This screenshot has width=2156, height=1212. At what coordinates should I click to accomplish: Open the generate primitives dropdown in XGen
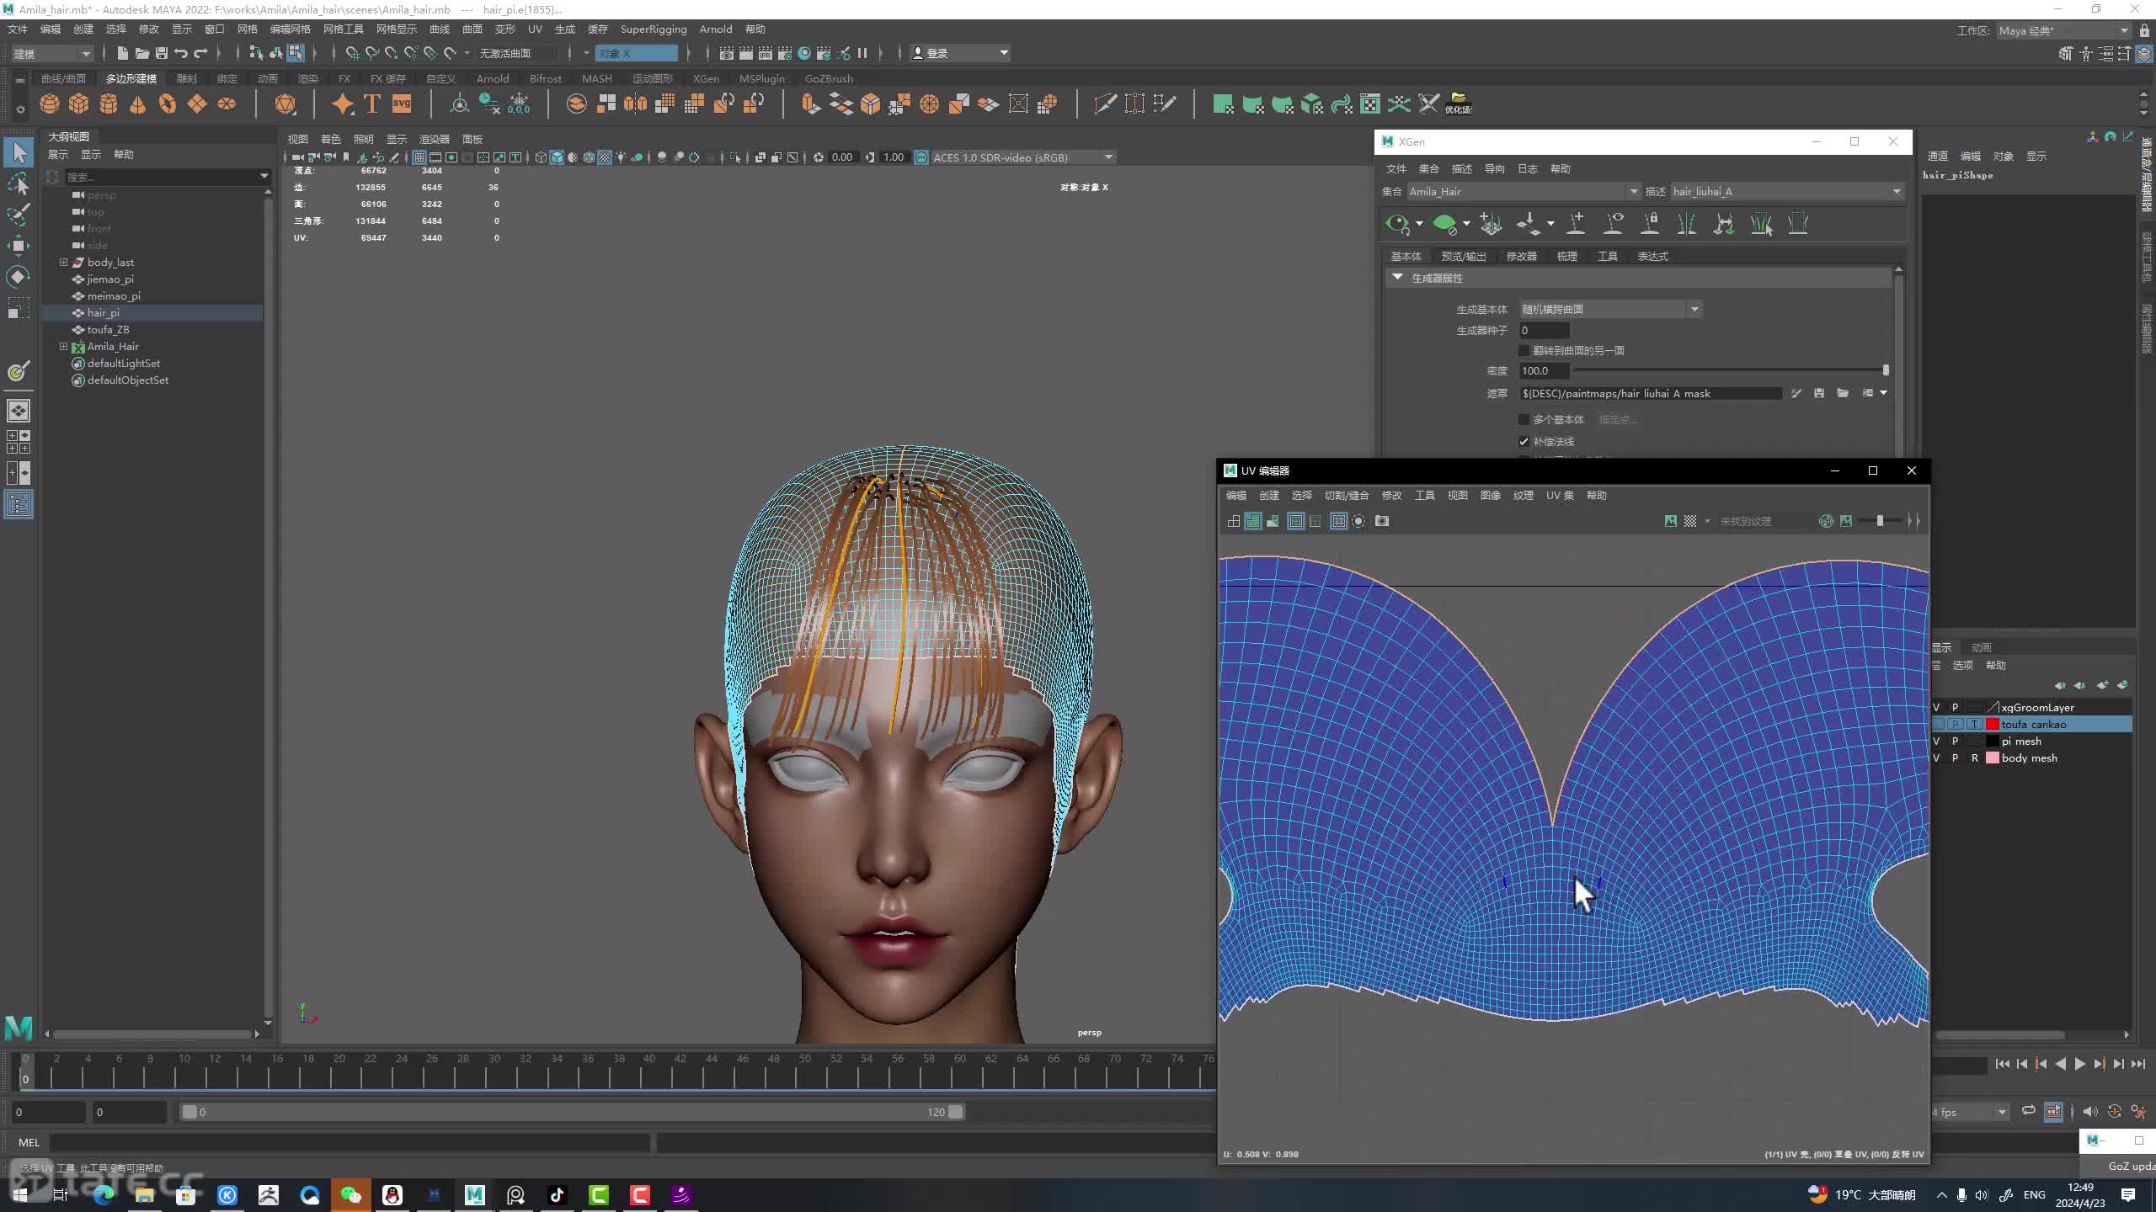pyautogui.click(x=1611, y=310)
